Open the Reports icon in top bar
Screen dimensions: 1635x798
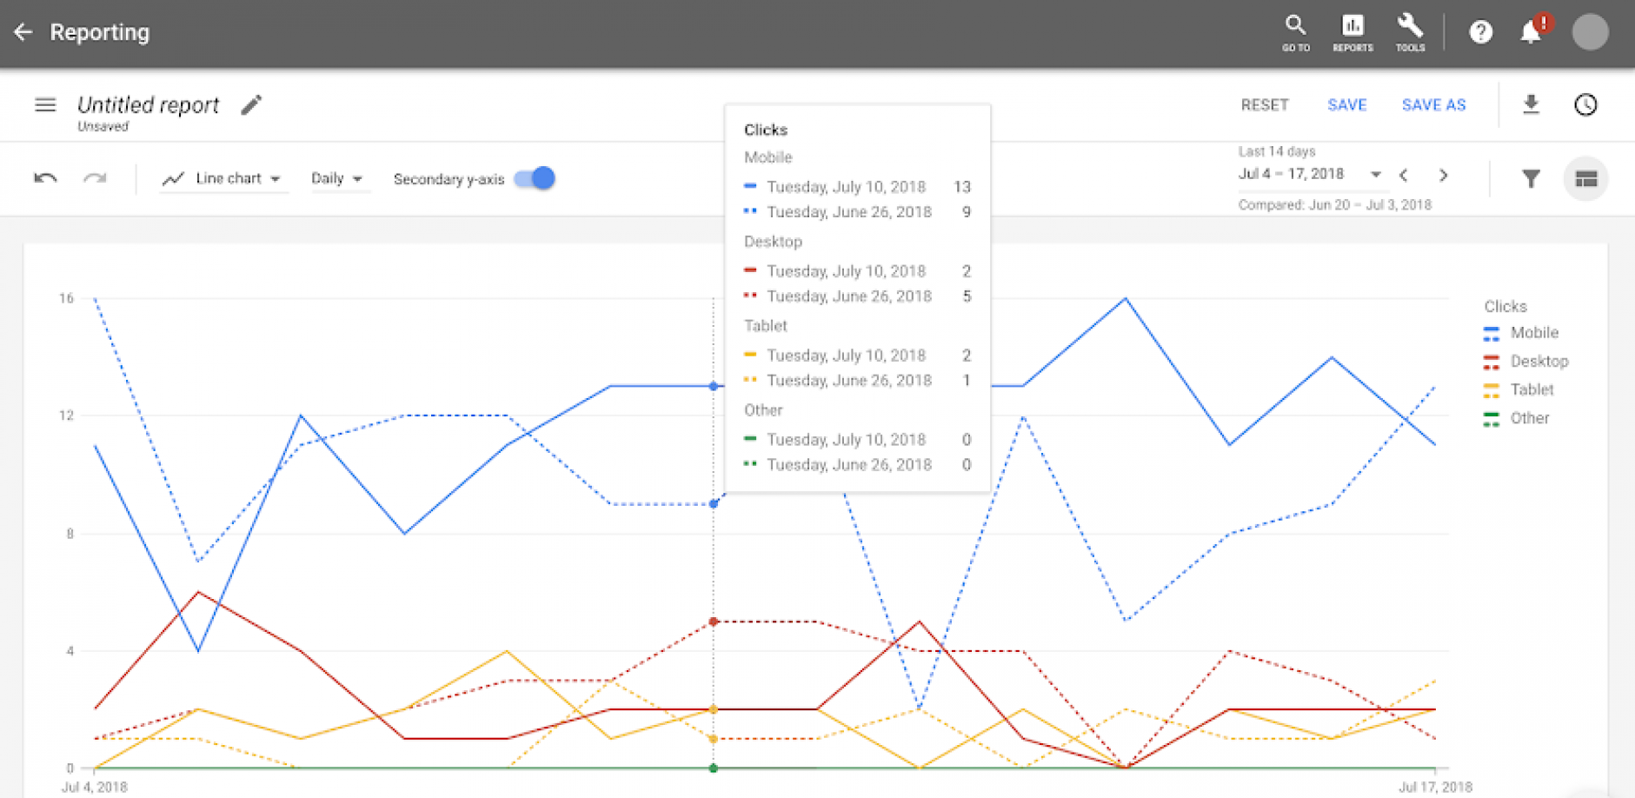(x=1353, y=33)
